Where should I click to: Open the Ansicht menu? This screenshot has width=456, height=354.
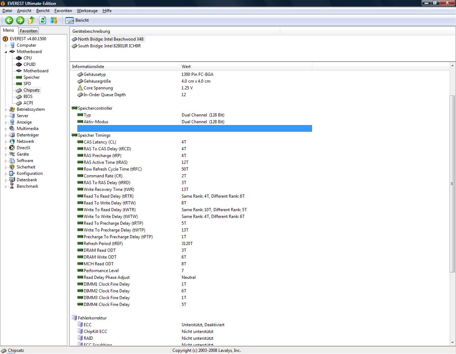(24, 11)
